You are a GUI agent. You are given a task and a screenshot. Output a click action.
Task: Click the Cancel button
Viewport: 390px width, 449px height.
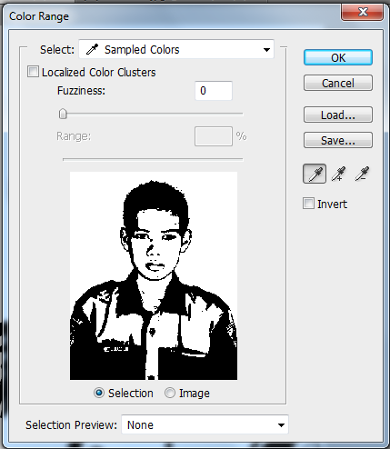(338, 83)
